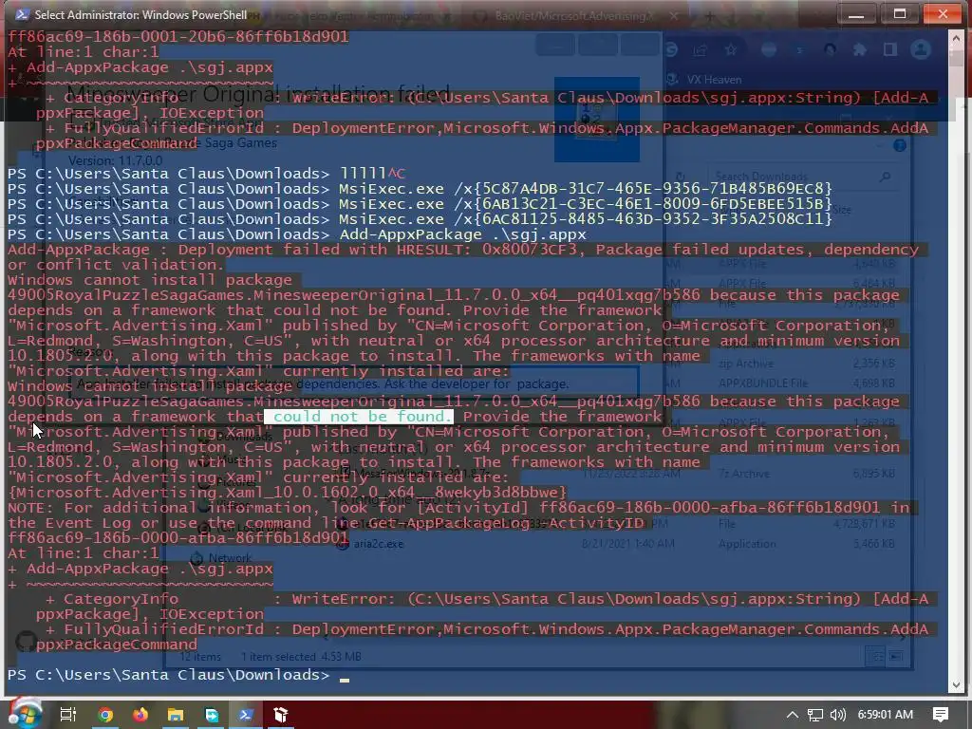Image resolution: width=972 pixels, height=729 pixels.
Task: Select the active PowerShell taskbar icon
Action: [x=246, y=715]
